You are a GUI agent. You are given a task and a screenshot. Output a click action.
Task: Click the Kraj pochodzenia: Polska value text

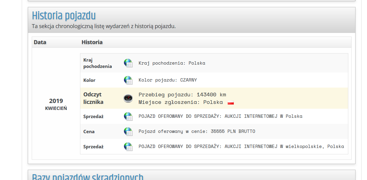tap(172, 63)
